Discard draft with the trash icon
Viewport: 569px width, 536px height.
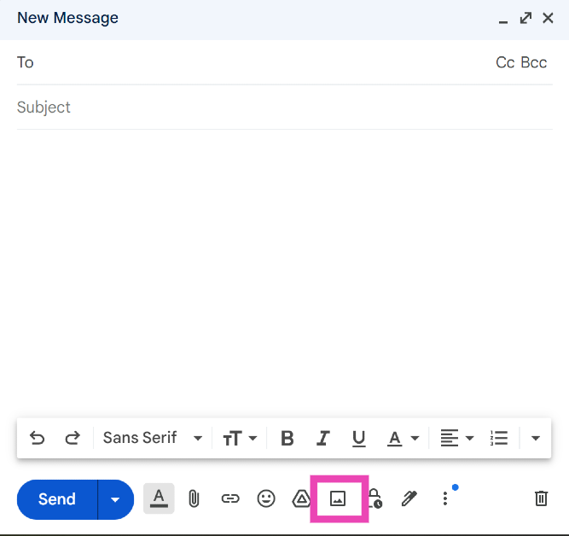coord(541,498)
